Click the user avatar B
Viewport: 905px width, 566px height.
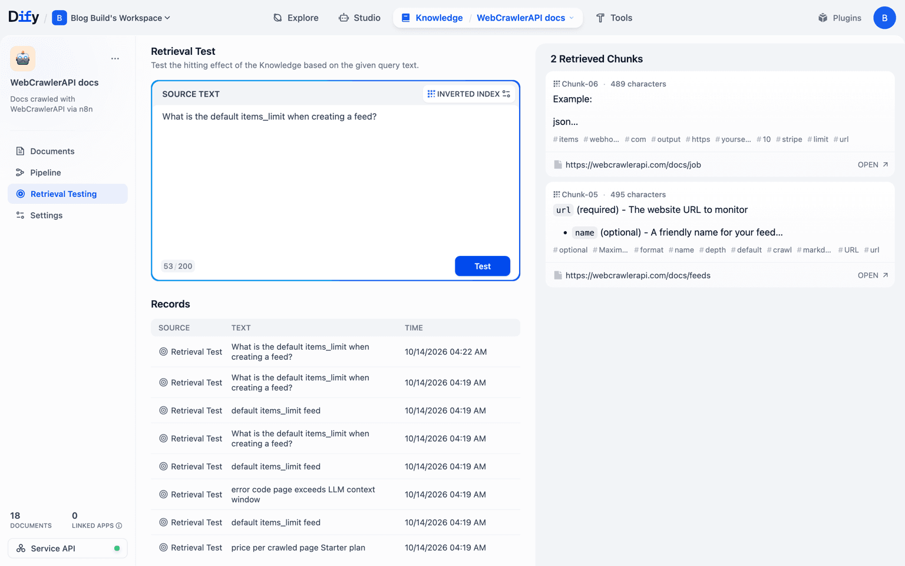pos(884,18)
